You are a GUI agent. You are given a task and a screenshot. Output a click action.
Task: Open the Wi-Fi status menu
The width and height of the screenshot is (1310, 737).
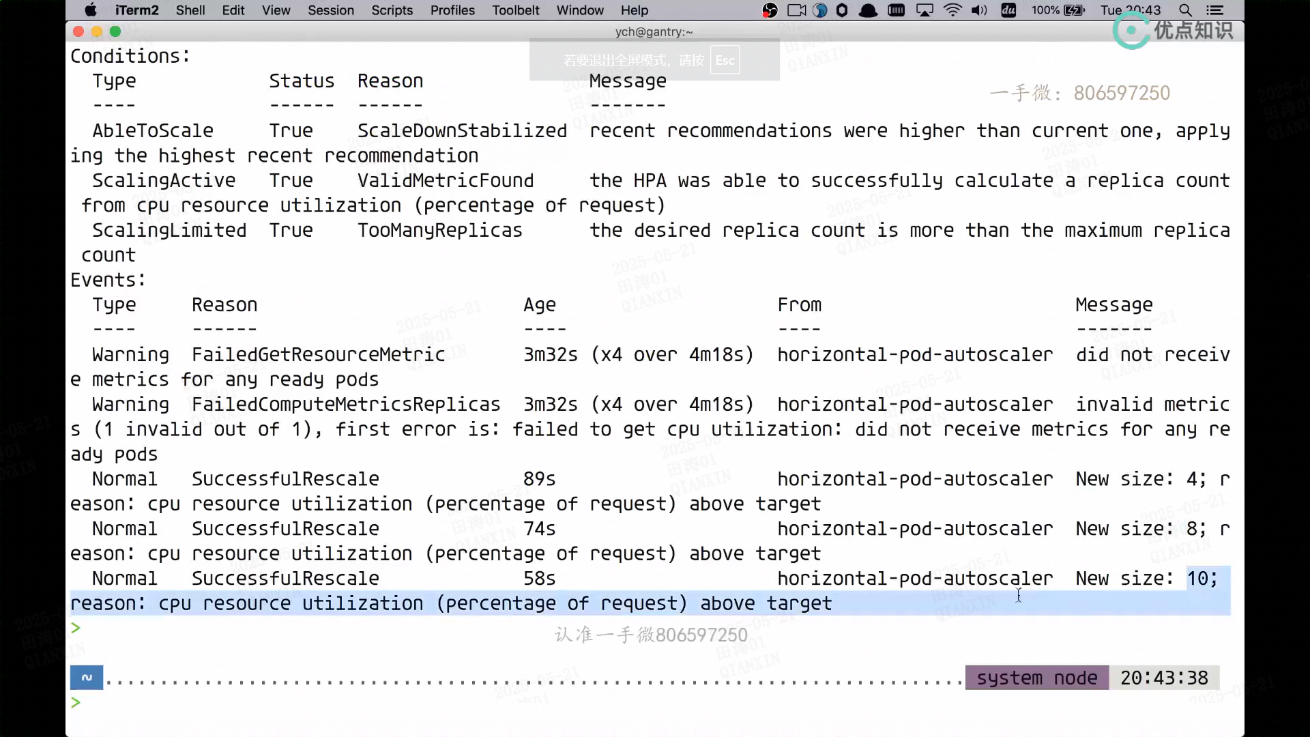tap(952, 10)
